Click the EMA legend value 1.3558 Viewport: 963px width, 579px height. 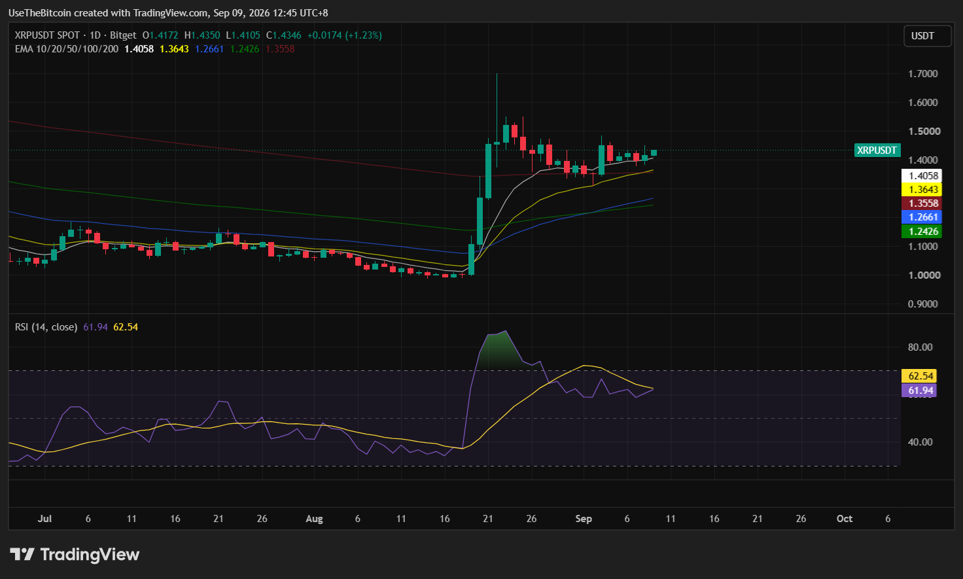pos(280,49)
